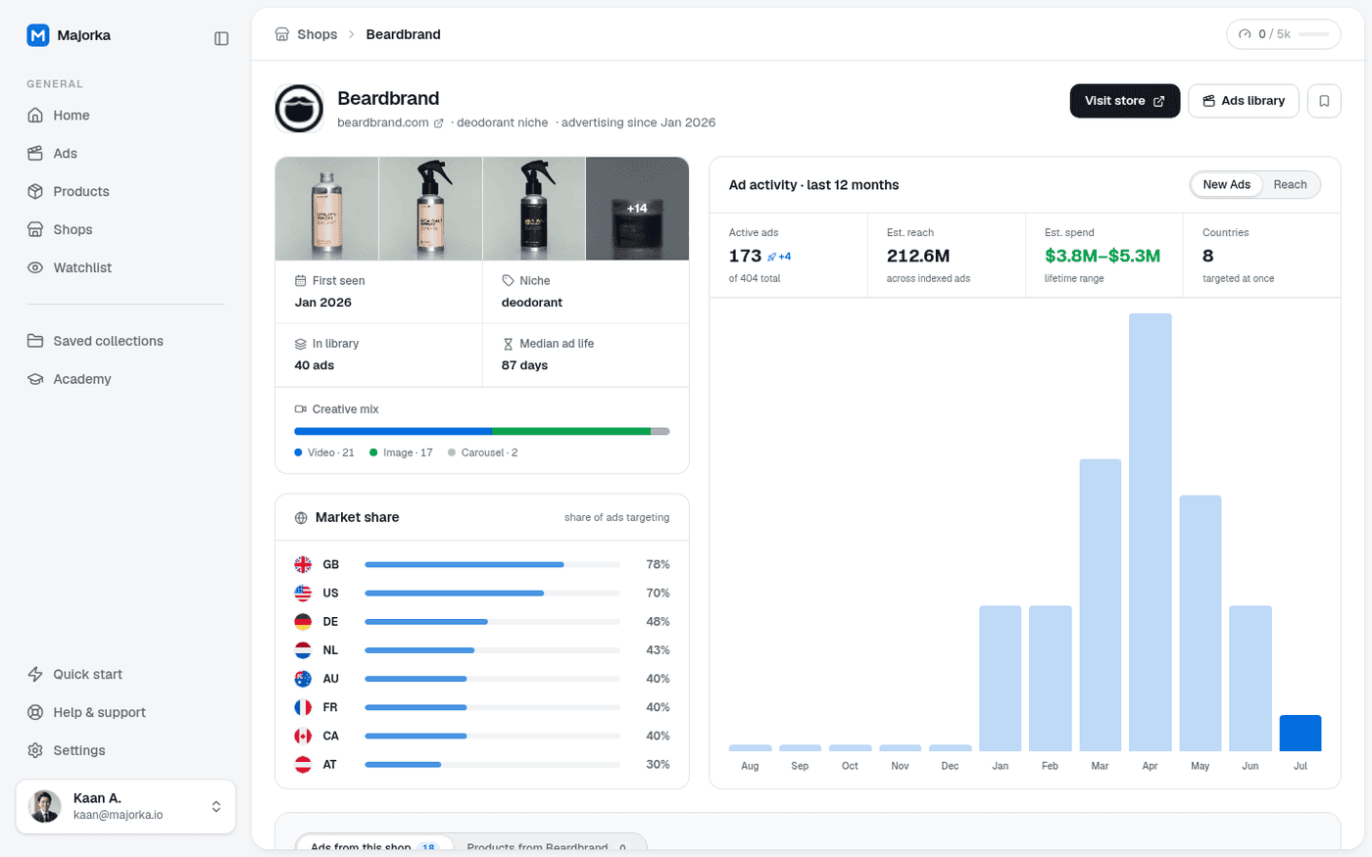1372x857 pixels.
Task: Click the Shops breadcrumb link
Action: coord(318,34)
